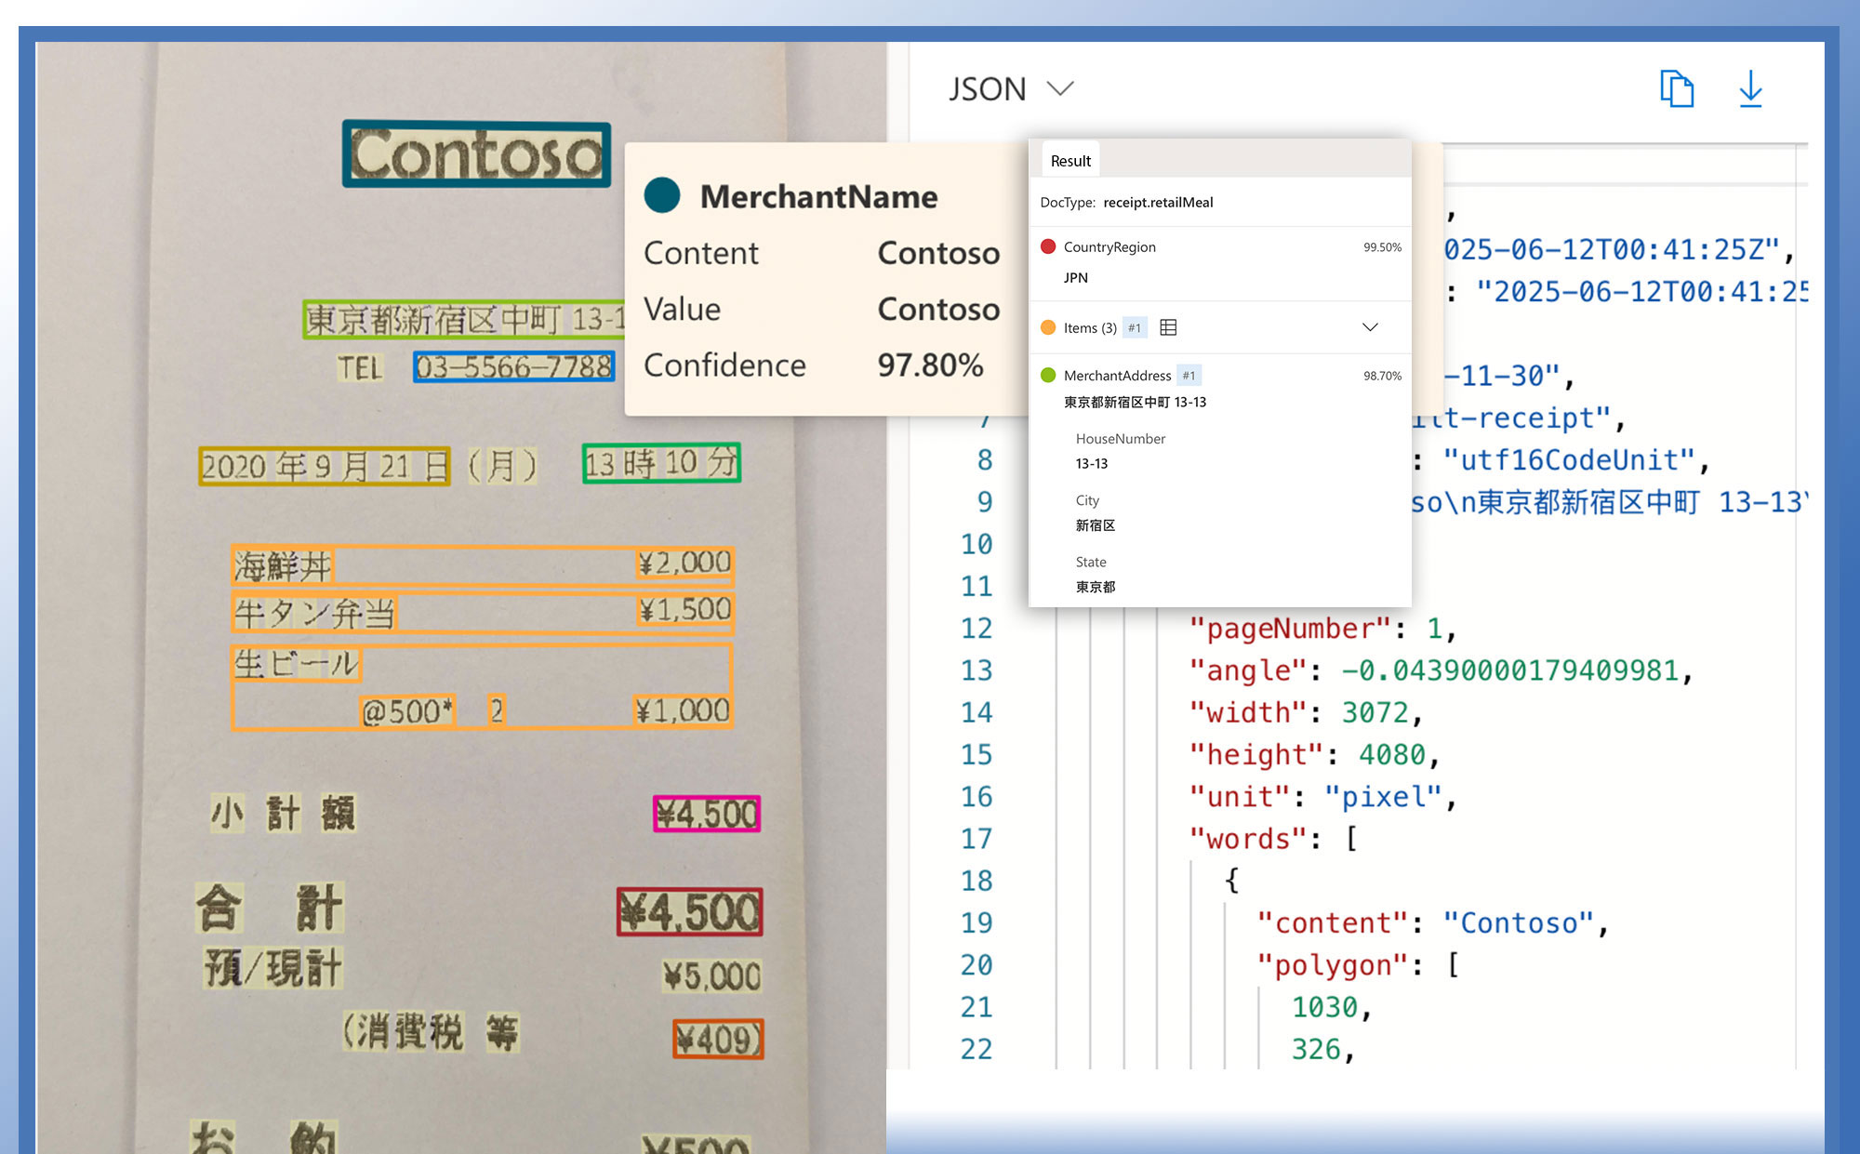
Task: Select the ¥1,500 item price box
Action: click(x=684, y=610)
